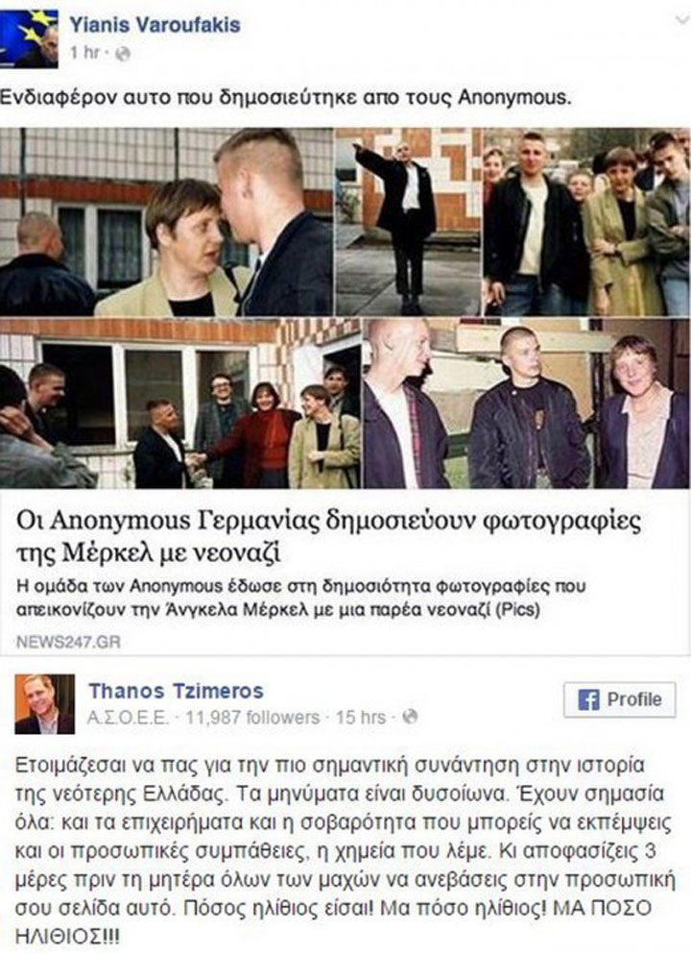Open Yianis Varoufakis profile picture
The width and height of the screenshot is (691, 954).
click(x=29, y=37)
